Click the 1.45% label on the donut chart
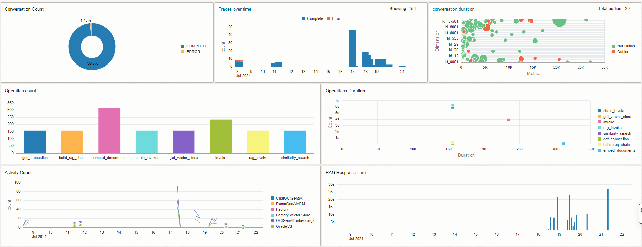 86,21
